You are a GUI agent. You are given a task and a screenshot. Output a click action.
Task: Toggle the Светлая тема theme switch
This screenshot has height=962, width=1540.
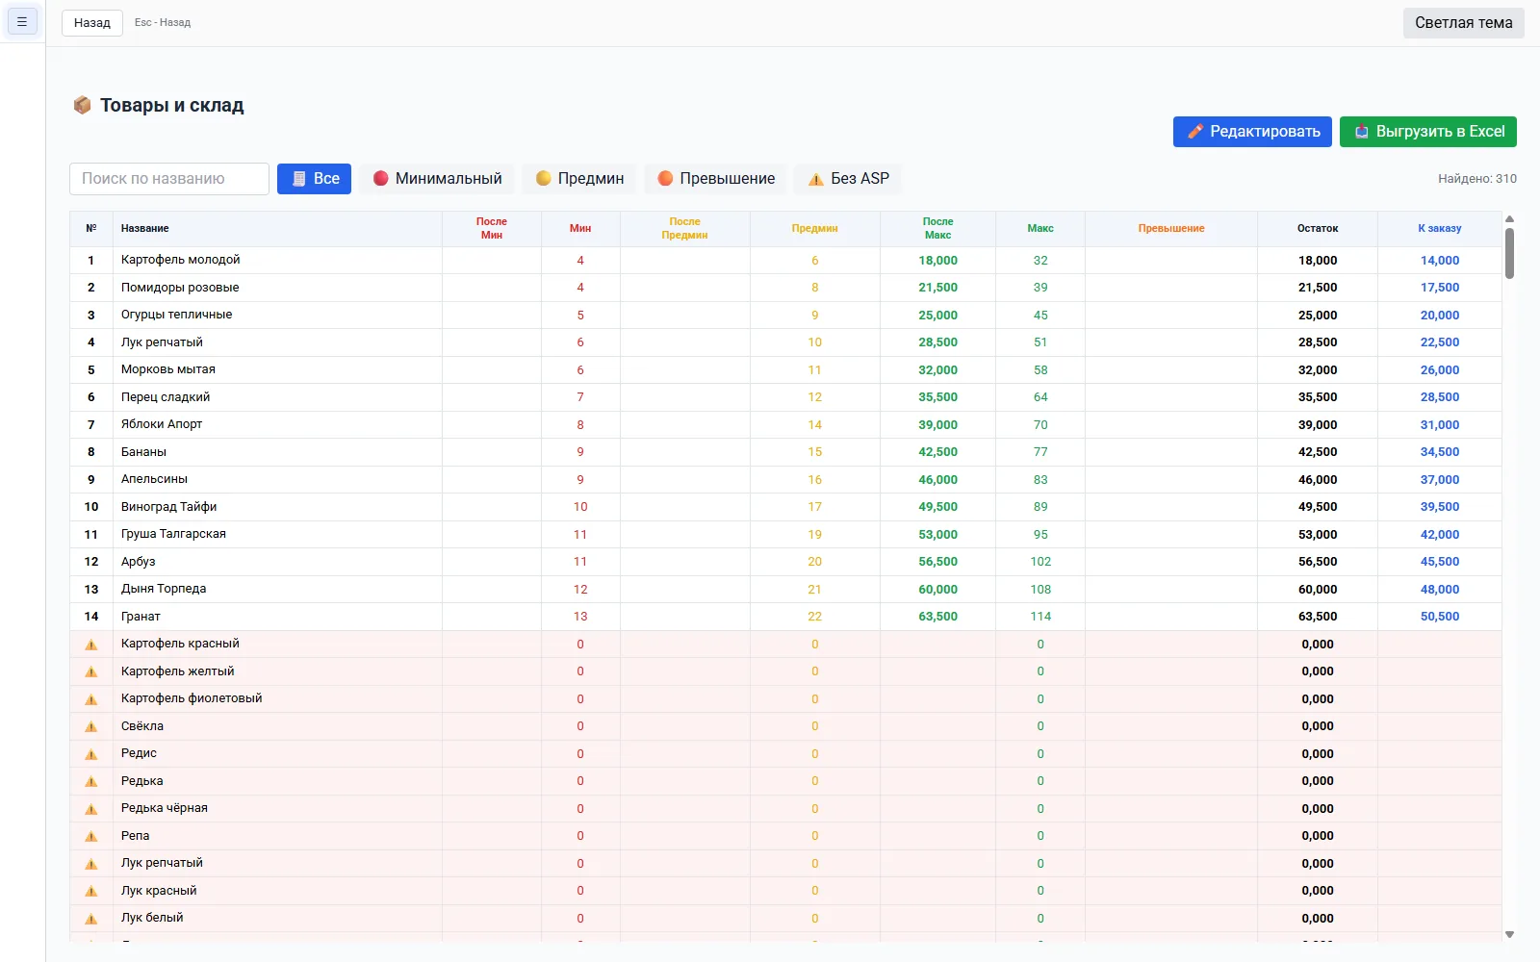coord(1463,23)
